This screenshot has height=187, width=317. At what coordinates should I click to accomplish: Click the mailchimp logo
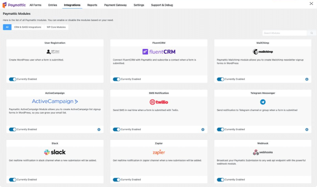point(262,51)
